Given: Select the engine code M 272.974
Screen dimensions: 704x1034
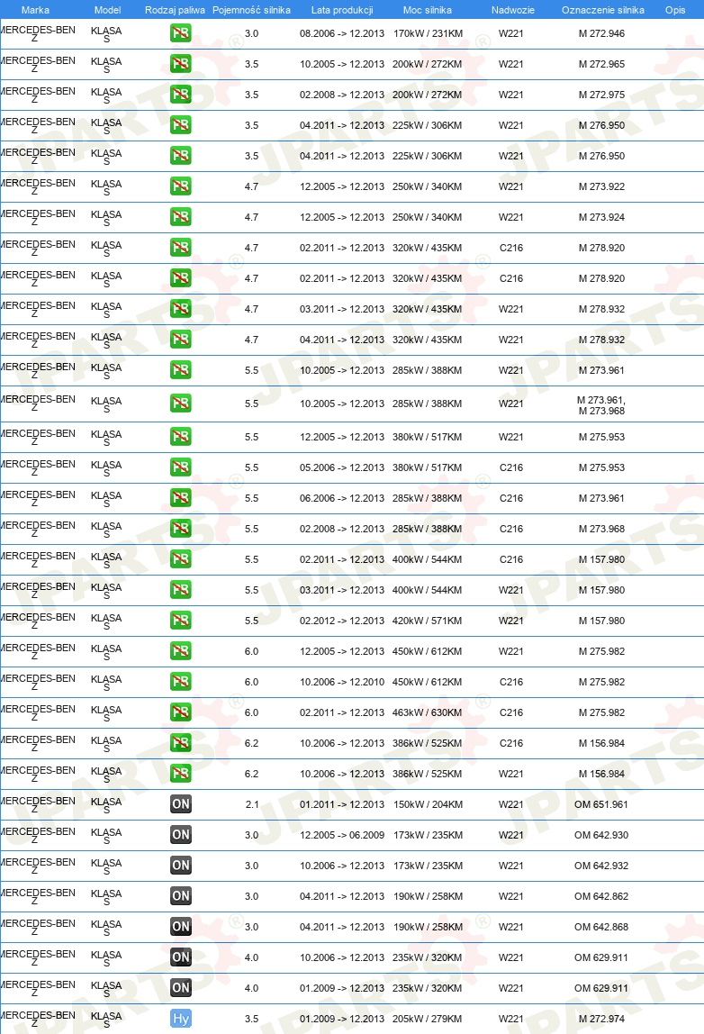Looking at the screenshot, I should pos(602,1019).
